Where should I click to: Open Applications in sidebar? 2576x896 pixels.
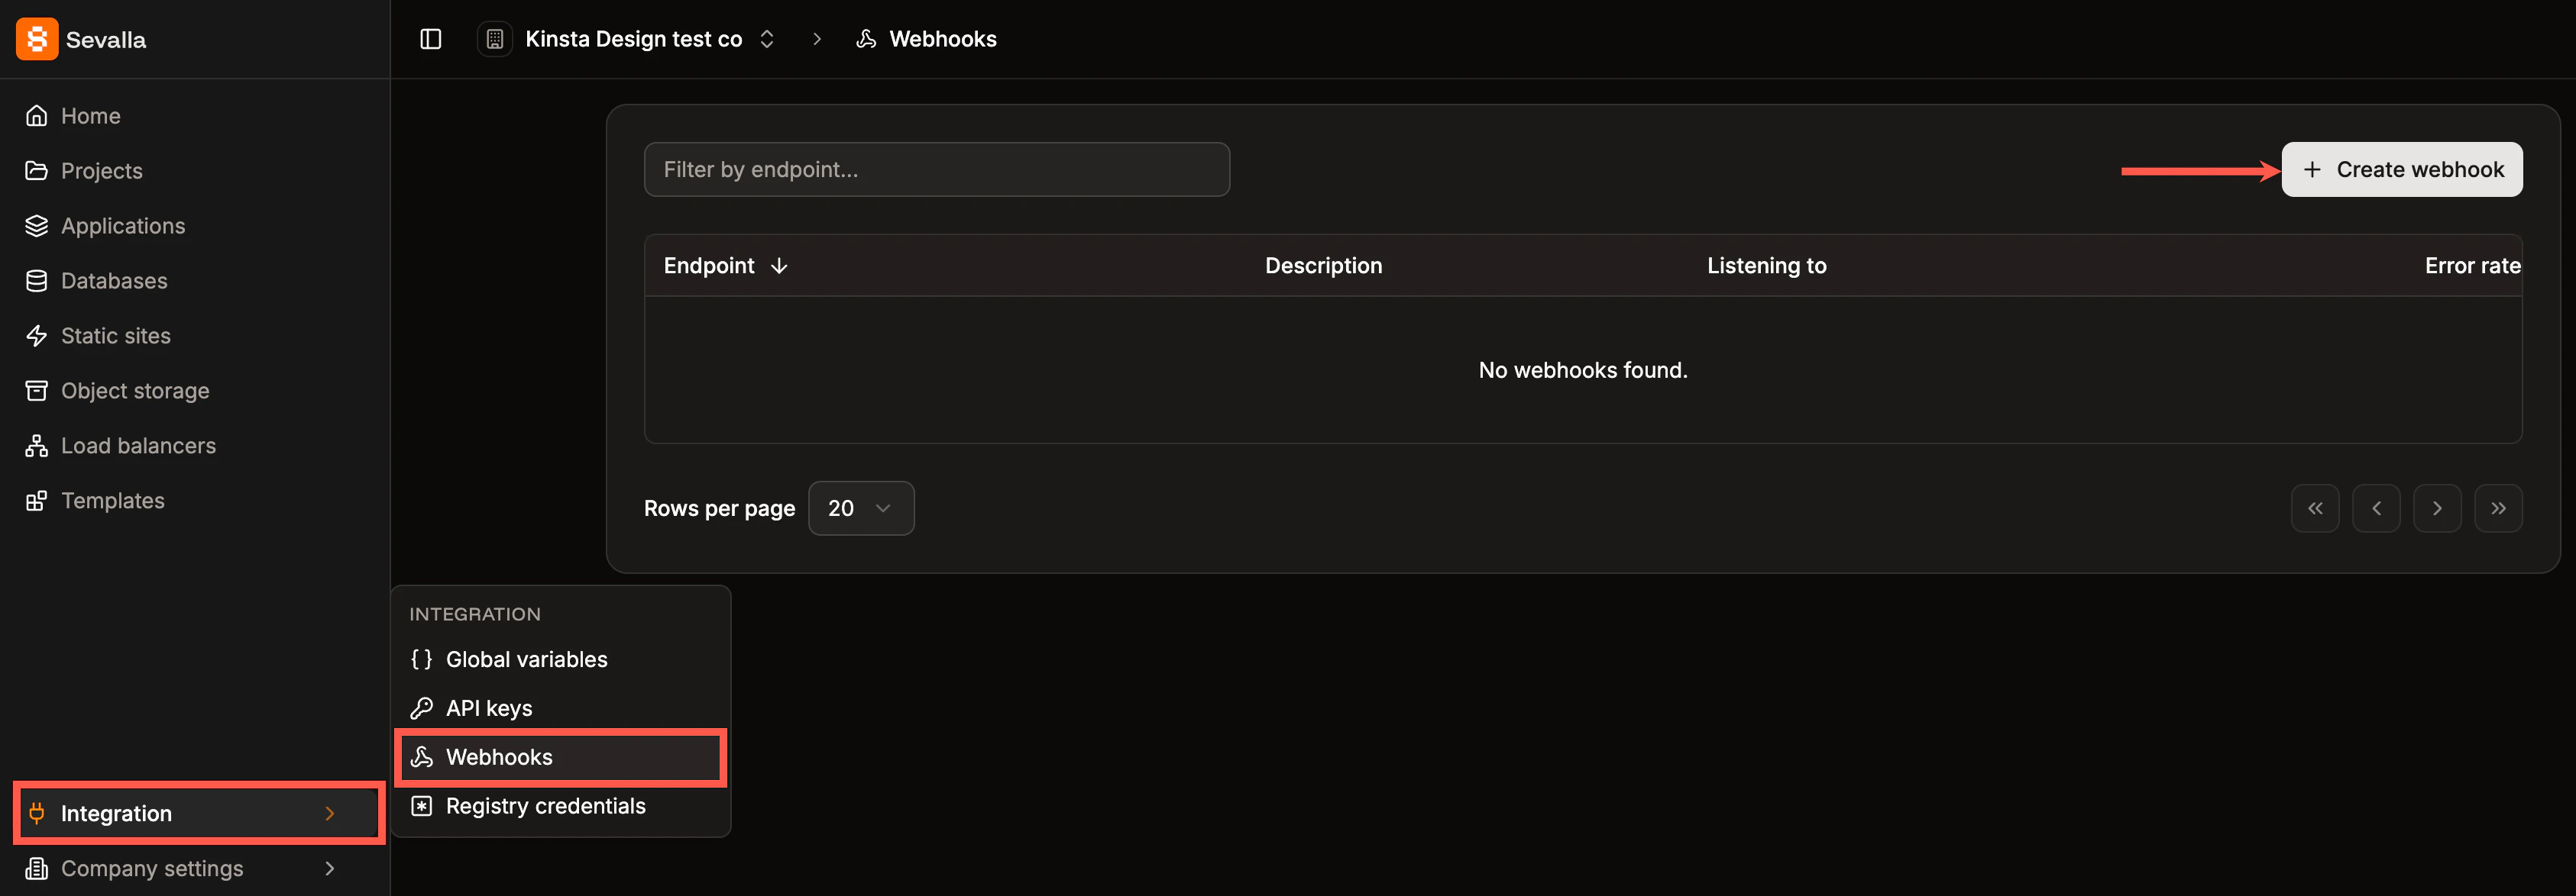(x=195, y=226)
